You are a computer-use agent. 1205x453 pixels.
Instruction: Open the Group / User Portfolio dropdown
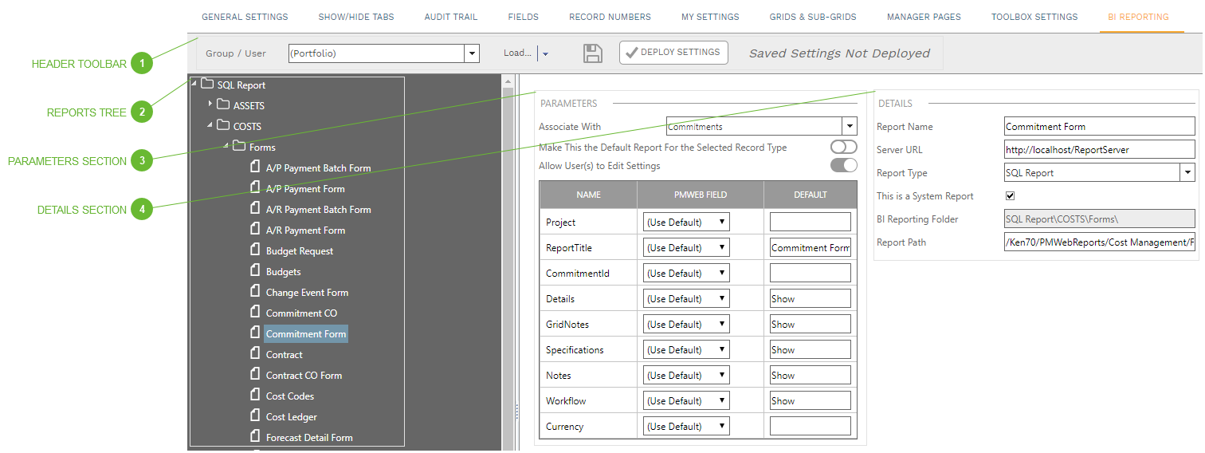(x=472, y=53)
